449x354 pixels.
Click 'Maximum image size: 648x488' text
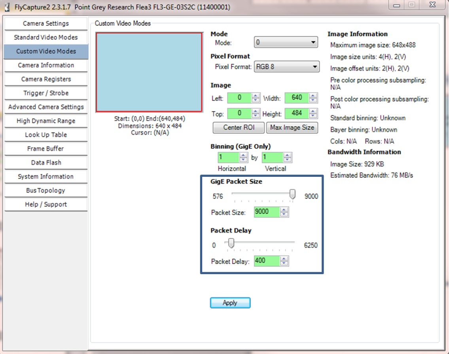tap(373, 45)
